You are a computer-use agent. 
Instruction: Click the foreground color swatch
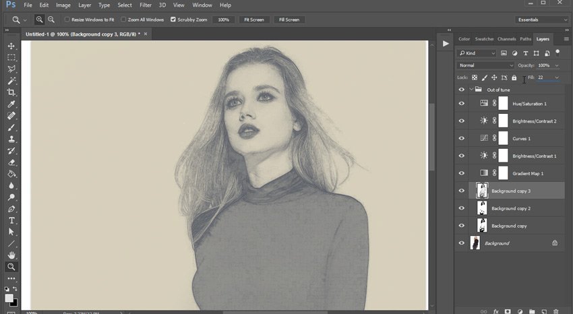coord(9,298)
